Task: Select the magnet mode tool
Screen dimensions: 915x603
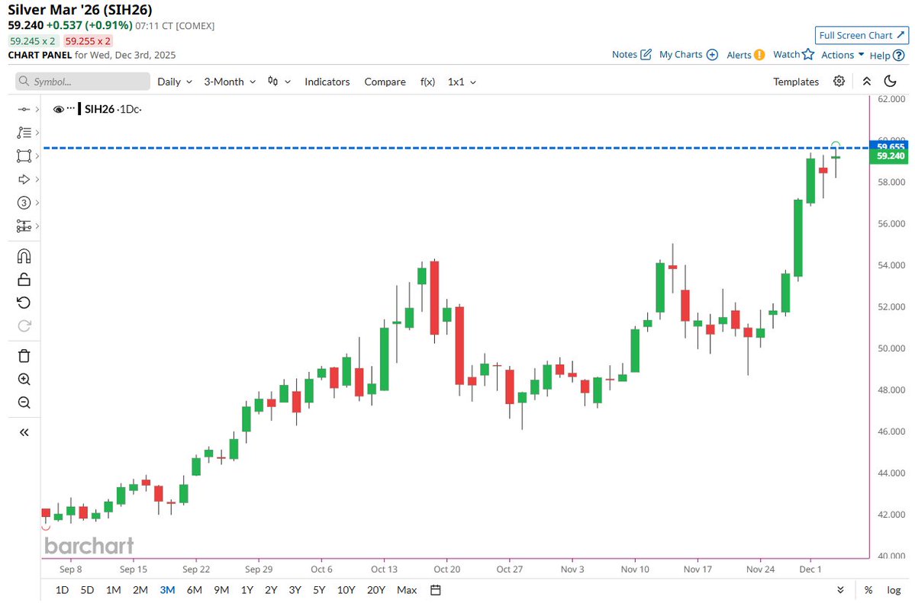Action: tap(24, 255)
